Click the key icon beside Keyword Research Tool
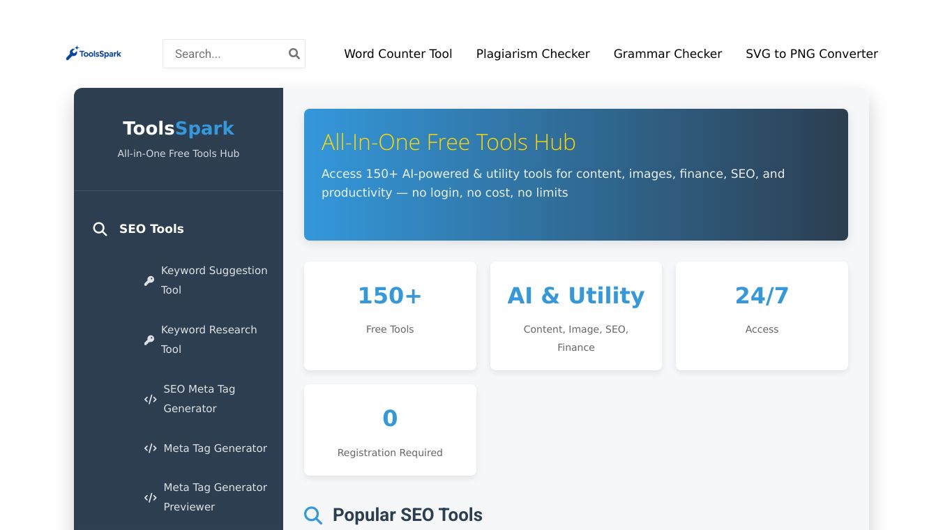Viewport: 943px width, 530px height. tap(149, 340)
